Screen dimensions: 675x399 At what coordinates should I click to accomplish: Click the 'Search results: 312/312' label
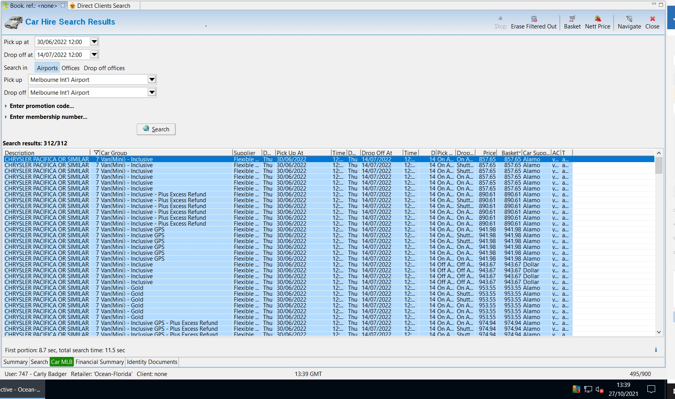pos(35,143)
